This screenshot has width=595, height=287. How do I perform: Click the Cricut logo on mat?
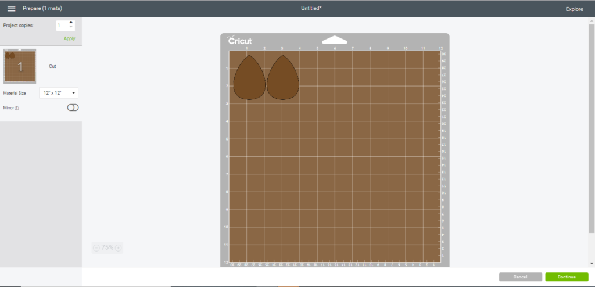[239, 41]
